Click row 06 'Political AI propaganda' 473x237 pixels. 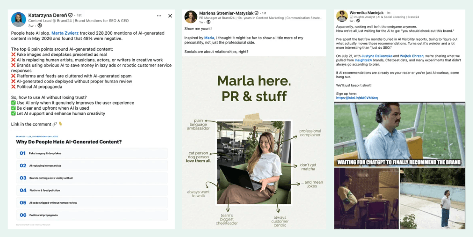click(92, 215)
